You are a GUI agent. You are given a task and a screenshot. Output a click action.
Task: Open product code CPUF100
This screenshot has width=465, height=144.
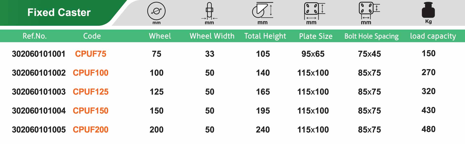(91, 73)
